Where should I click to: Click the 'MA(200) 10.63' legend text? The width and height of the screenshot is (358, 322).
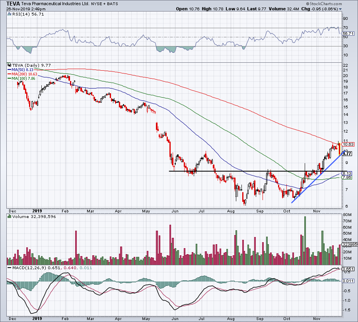24,74
